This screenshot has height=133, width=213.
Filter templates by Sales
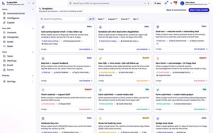[101, 19]
